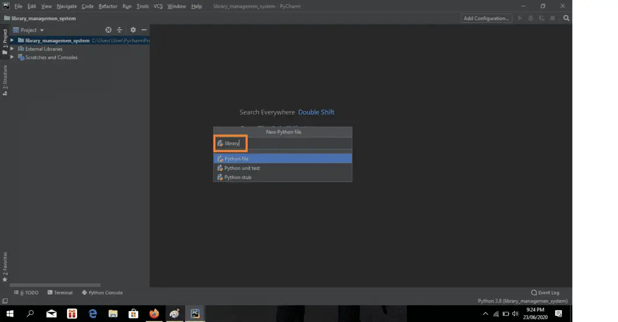The width and height of the screenshot is (618, 322).
Task: Click the Run play icon in toolbar
Action: pyautogui.click(x=520, y=18)
